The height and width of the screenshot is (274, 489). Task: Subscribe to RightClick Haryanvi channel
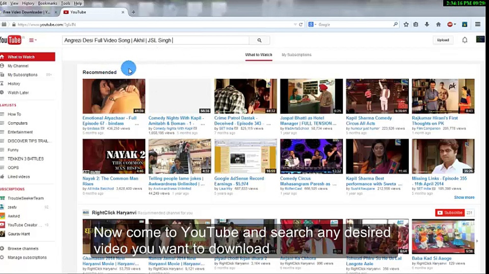pos(450,213)
